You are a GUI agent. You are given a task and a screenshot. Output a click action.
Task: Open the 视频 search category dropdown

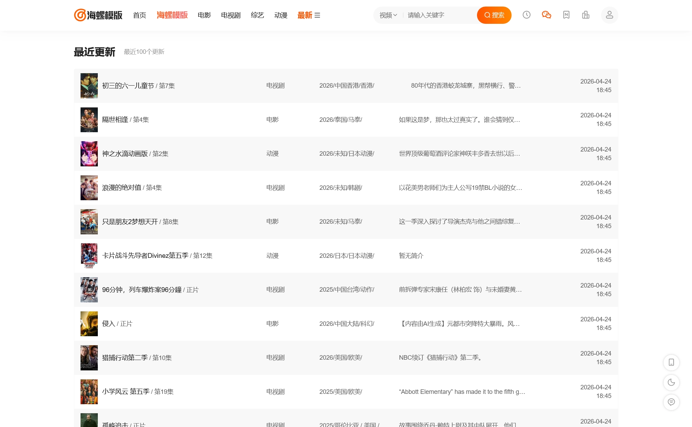pos(385,15)
